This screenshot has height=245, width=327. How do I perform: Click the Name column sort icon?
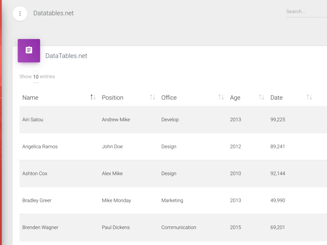pos(93,97)
